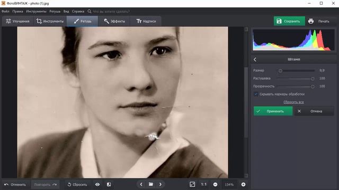
Task: Open the Вид menu
Action: pyautogui.click(x=66, y=12)
